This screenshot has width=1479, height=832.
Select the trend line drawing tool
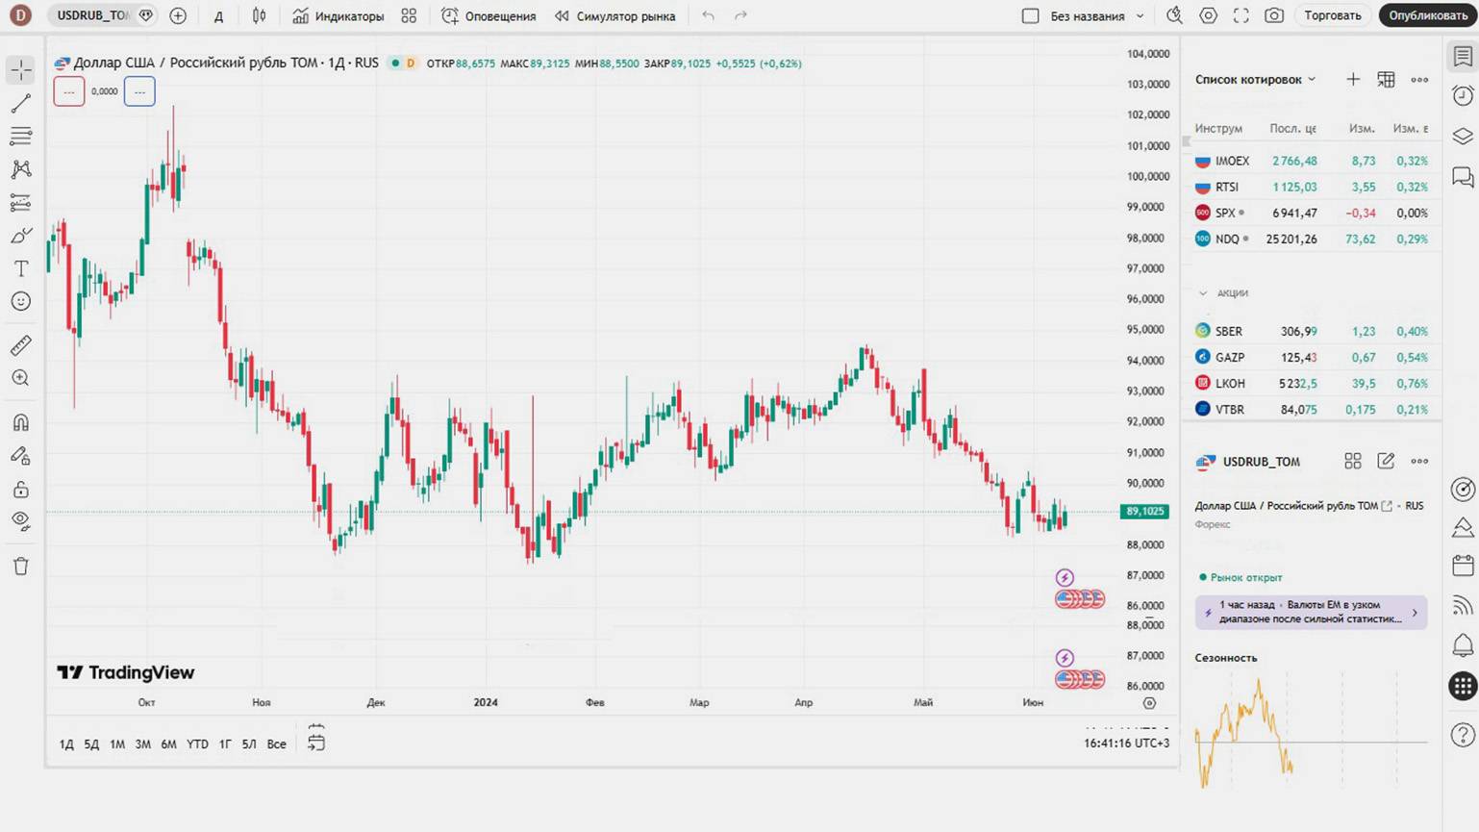point(21,103)
